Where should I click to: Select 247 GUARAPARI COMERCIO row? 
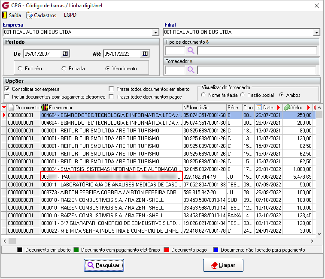point(158,223)
